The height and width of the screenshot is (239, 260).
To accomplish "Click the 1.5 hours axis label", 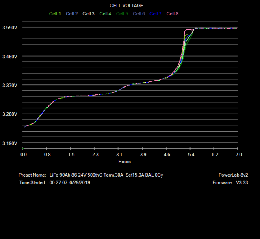I will (x=71, y=155).
